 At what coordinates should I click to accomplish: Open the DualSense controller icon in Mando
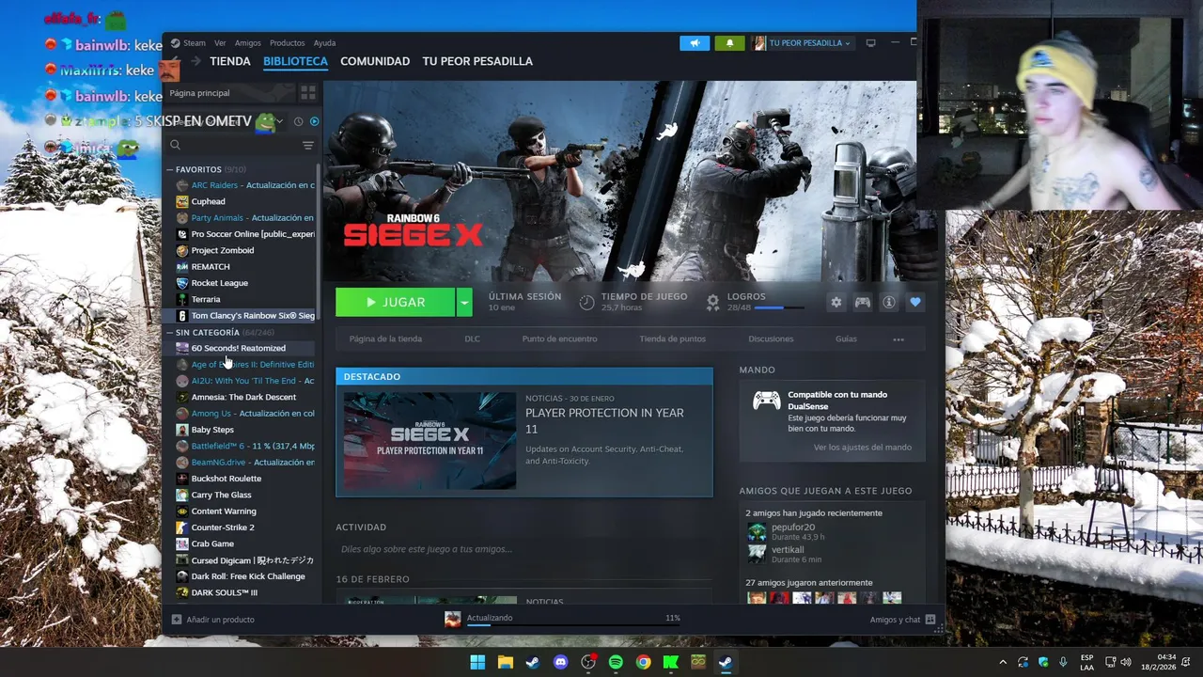point(766,401)
